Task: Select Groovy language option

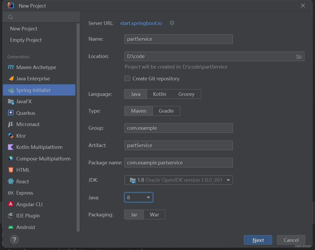Action: (186, 94)
